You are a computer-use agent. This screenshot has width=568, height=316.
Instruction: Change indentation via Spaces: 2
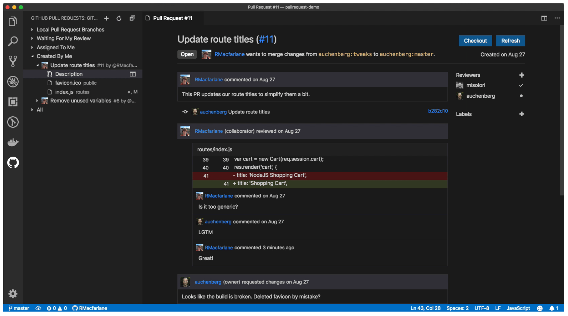[x=457, y=308]
